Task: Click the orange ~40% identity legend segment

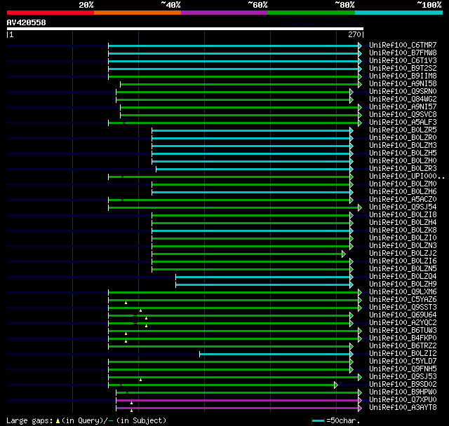Action: pos(138,13)
